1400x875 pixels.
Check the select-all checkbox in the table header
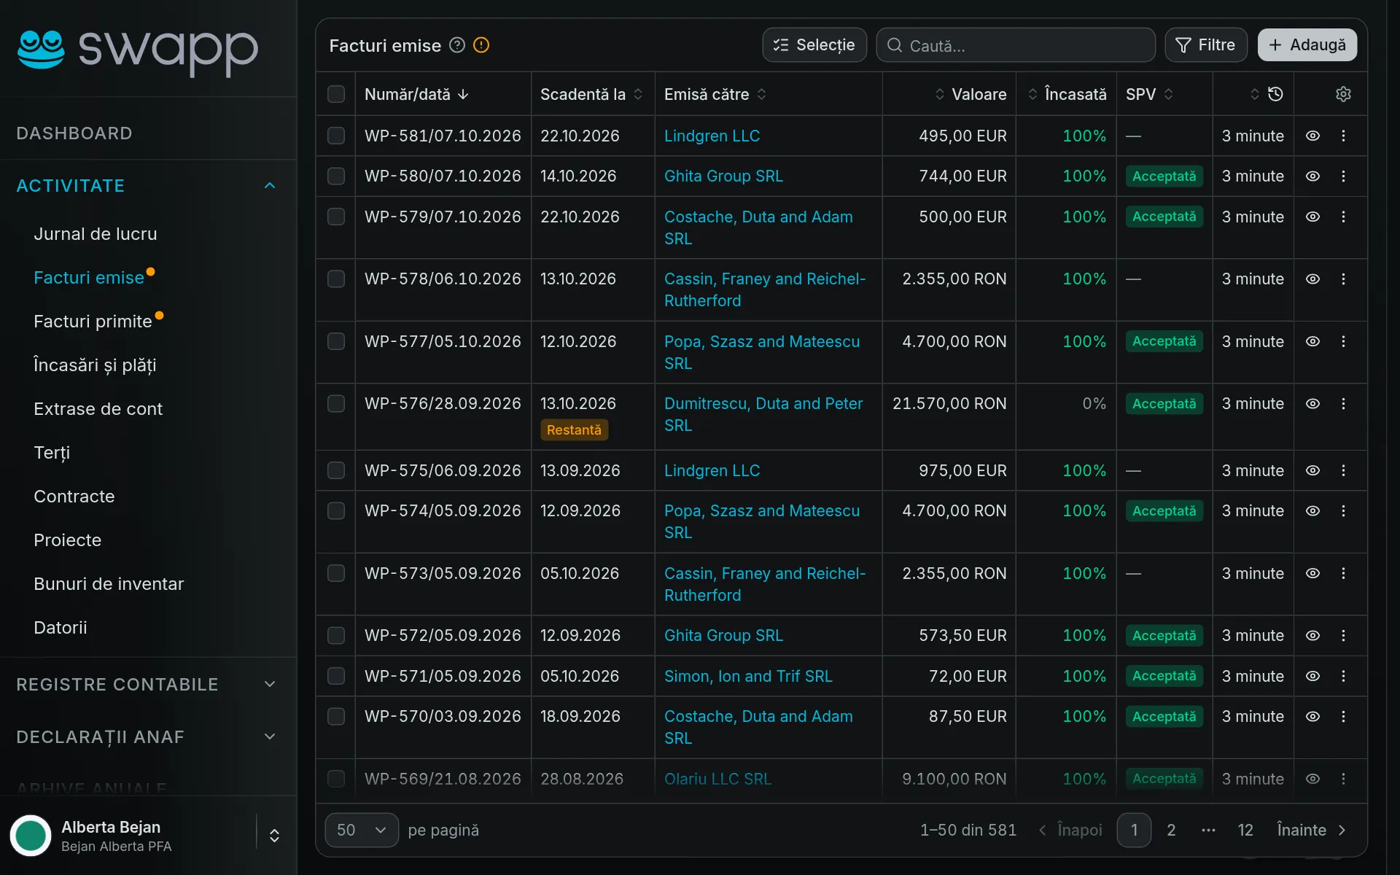336,94
